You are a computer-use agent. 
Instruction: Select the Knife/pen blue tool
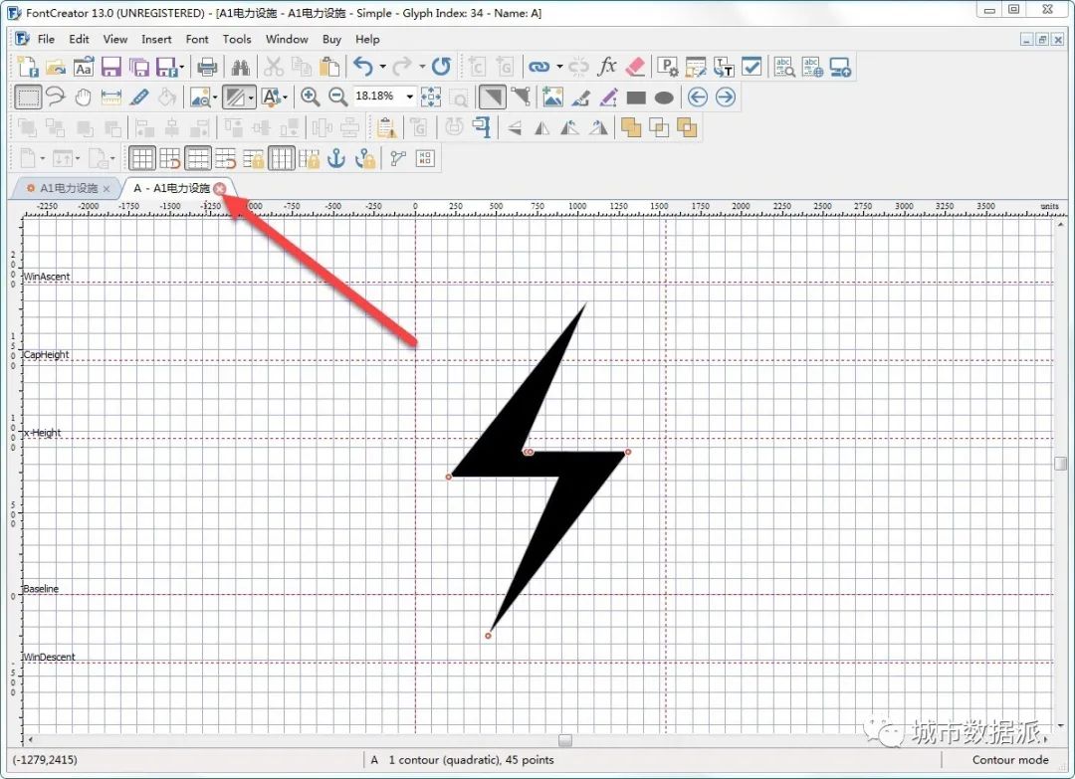click(x=139, y=97)
